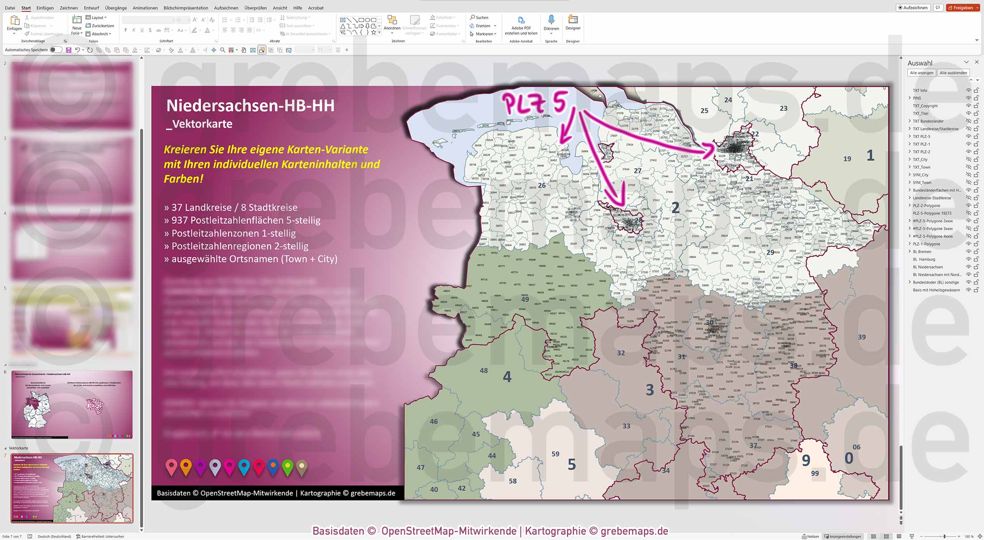The height and width of the screenshot is (540, 984).
Task: Expand the PLZ-2-Polygone tree item
Action: 910,205
